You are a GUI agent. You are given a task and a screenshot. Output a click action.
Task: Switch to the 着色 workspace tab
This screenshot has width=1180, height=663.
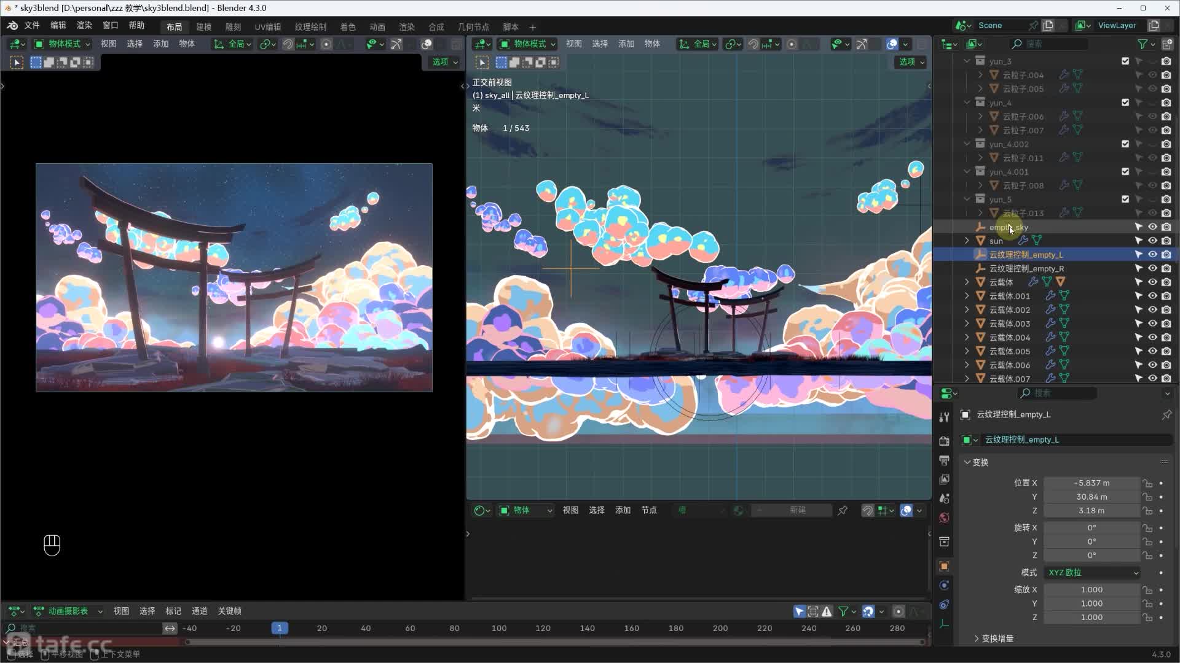pos(348,27)
